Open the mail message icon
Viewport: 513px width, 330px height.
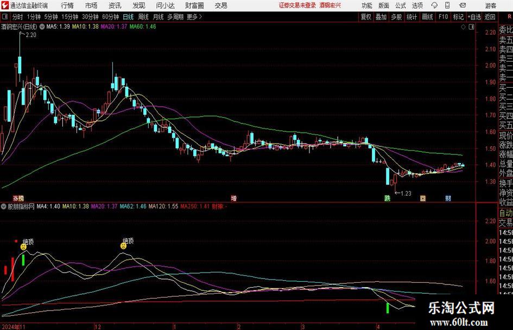click(x=463, y=5)
